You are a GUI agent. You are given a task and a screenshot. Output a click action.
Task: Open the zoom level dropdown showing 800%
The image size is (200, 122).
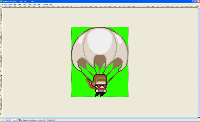(x=14, y=120)
